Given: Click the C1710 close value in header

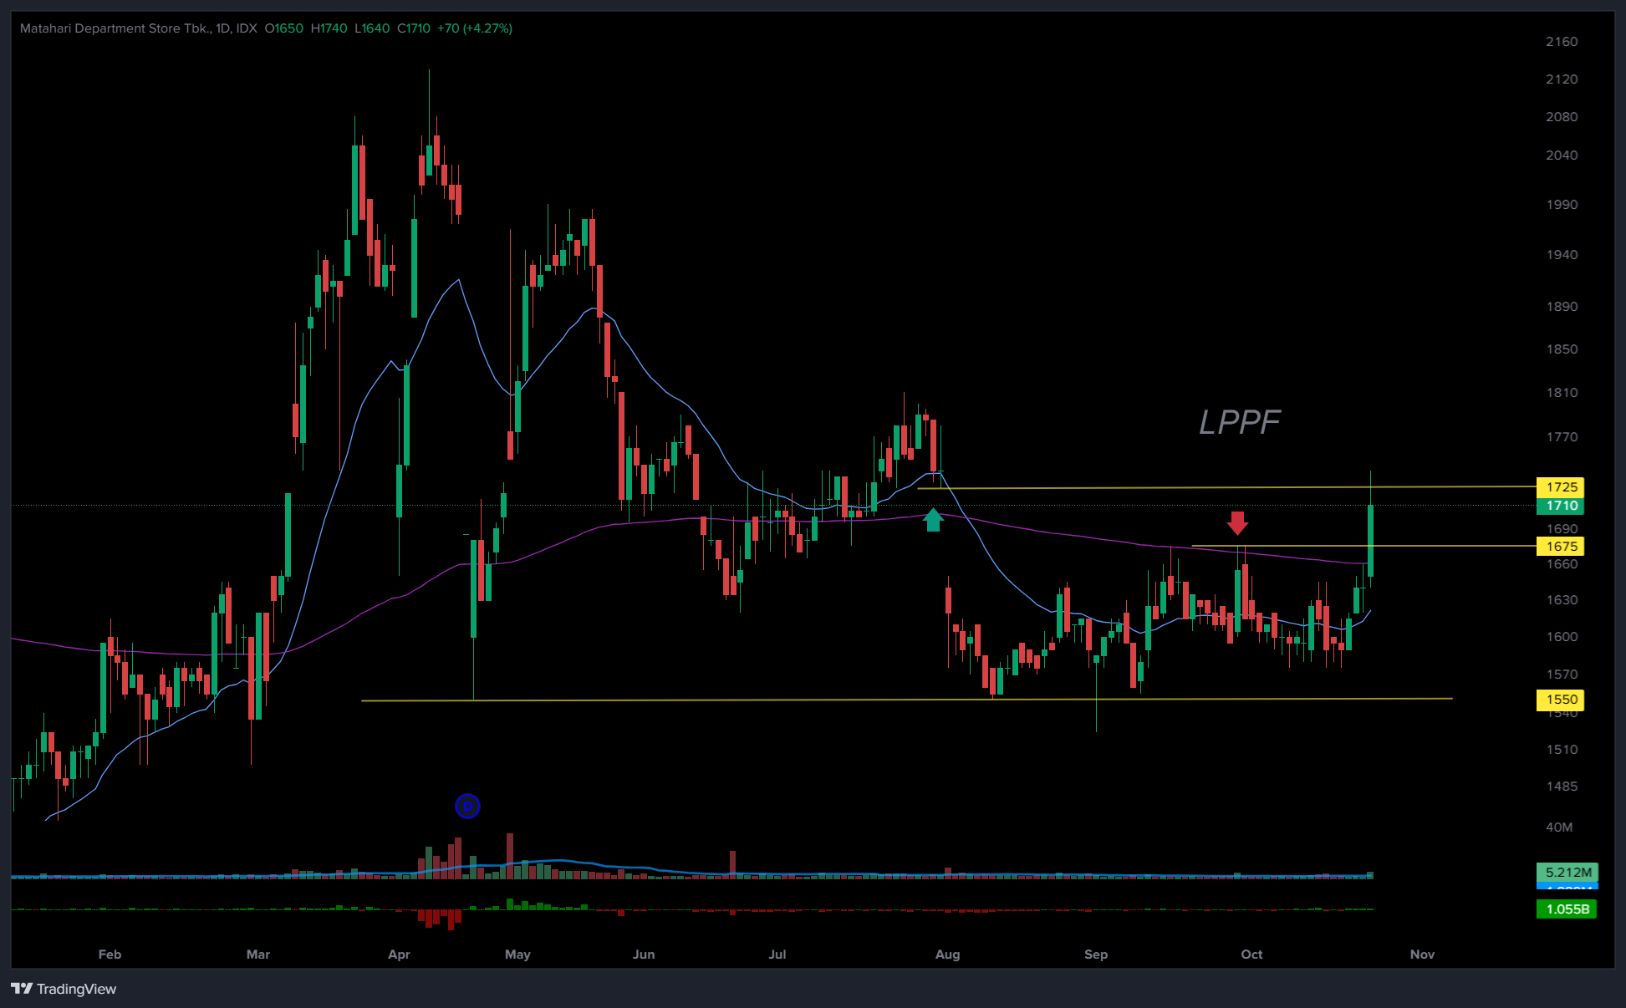Looking at the screenshot, I should pos(413,28).
